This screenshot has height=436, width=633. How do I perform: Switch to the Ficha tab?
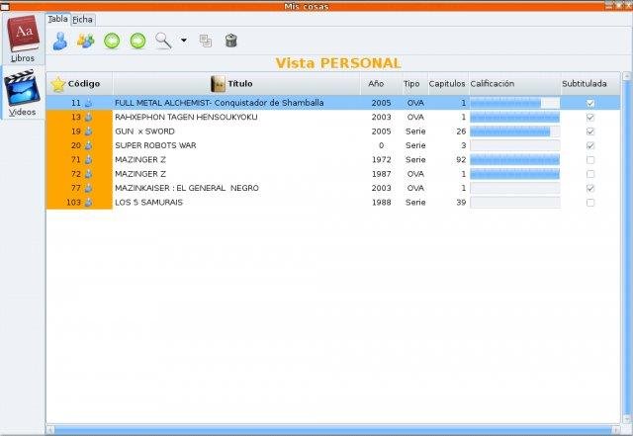82,19
